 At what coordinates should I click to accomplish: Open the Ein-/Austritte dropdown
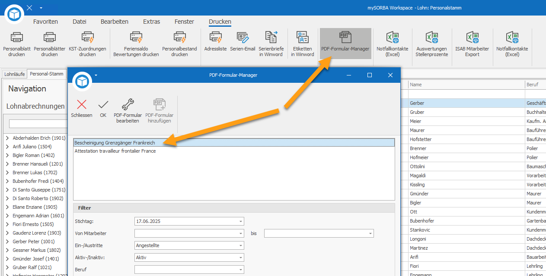[x=241, y=245]
